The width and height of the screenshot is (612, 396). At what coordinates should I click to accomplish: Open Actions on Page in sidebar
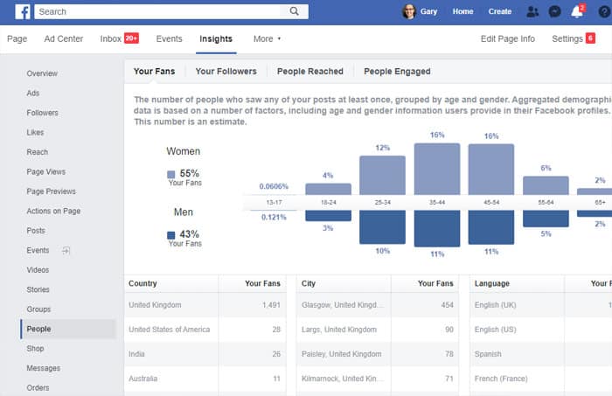[53, 211]
